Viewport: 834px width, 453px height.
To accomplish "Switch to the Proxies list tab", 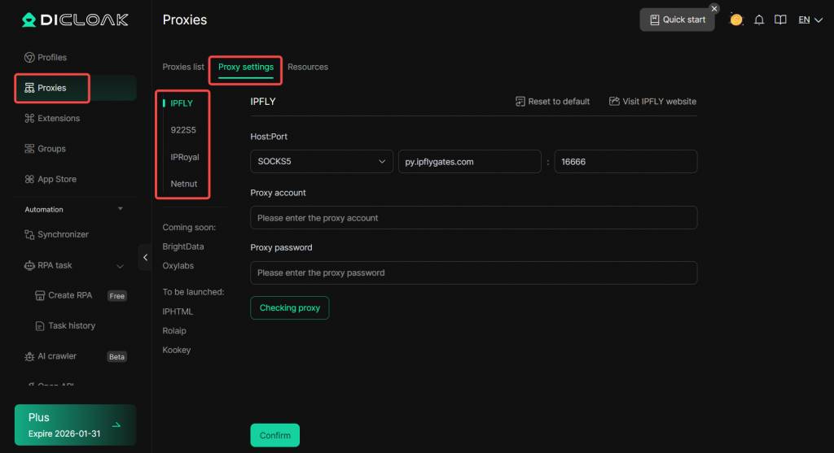I will coord(183,67).
